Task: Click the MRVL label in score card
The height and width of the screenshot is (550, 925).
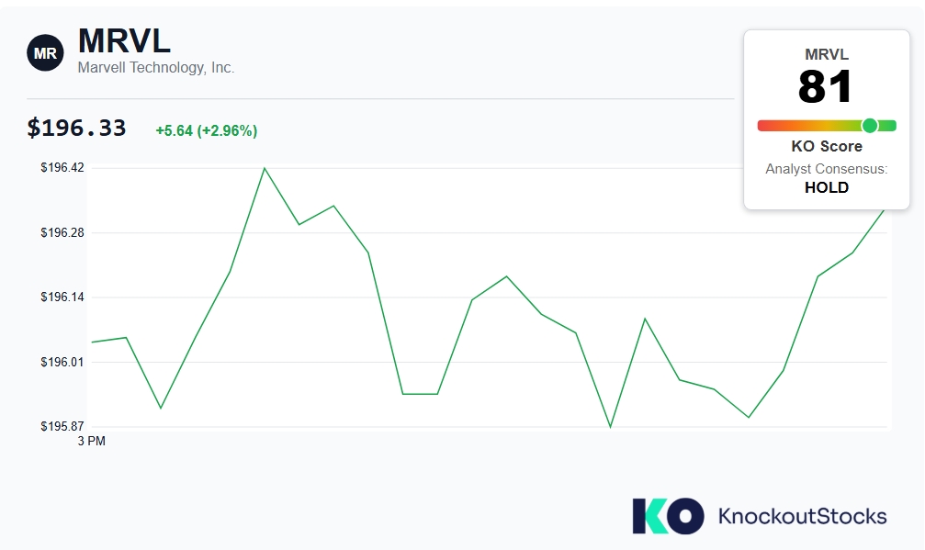Action: 827,54
